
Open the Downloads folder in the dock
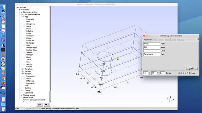tap(3, 104)
